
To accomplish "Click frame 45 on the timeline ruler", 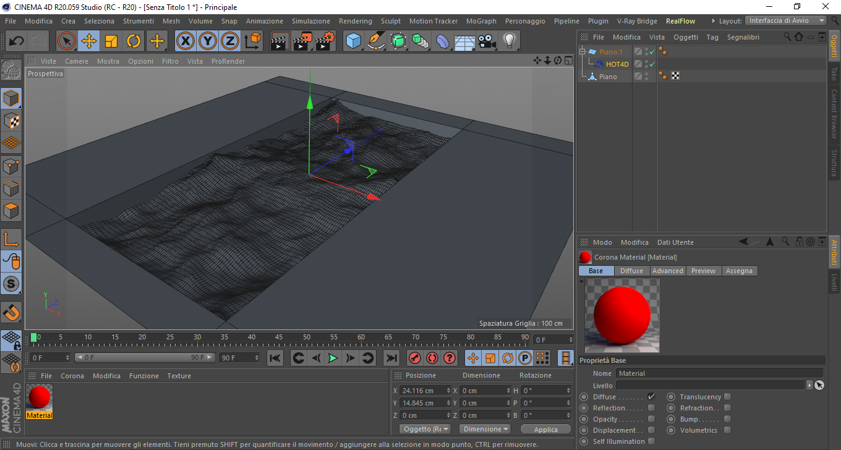I will tap(279, 337).
